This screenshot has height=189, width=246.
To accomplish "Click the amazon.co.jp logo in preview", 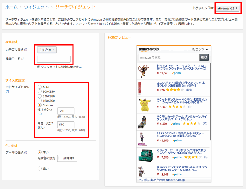I will (x=149, y=49).
